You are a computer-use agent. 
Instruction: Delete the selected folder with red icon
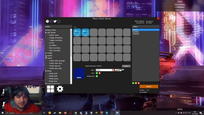point(139,83)
